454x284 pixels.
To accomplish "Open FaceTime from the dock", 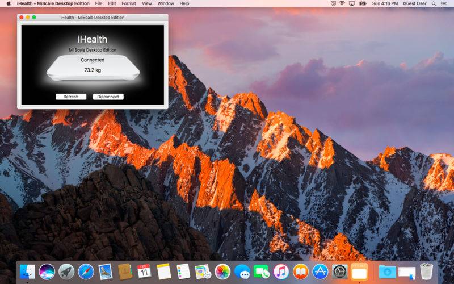I will point(262,272).
